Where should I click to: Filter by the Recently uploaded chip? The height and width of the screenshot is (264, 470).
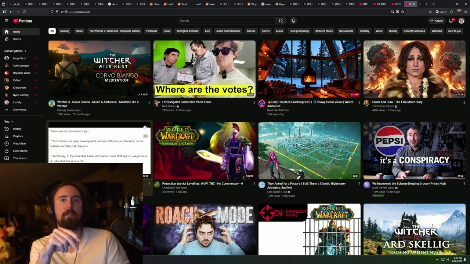pyautogui.click(x=414, y=31)
